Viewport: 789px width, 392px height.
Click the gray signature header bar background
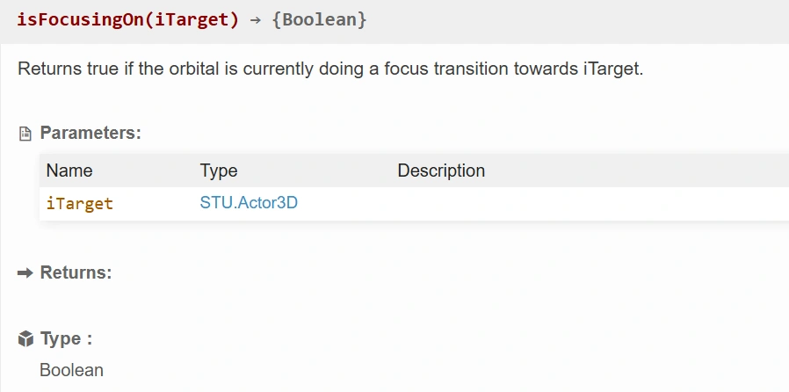[x=571, y=19]
